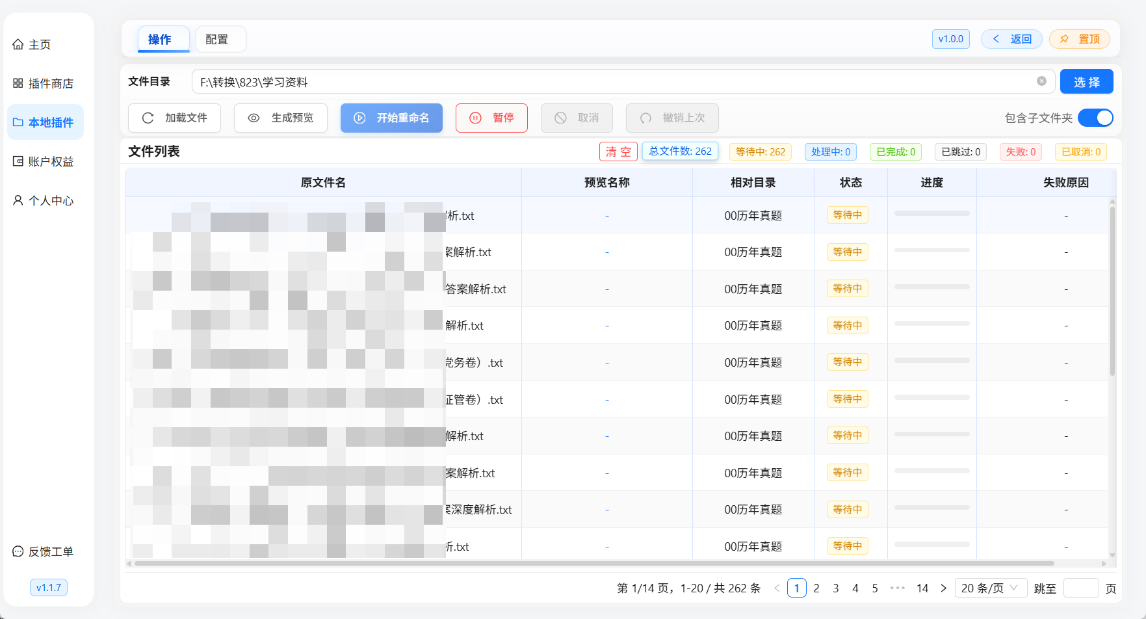Open the 20 条/页 page size dropdown
Image resolution: width=1146 pixels, height=619 pixels.
(x=991, y=588)
